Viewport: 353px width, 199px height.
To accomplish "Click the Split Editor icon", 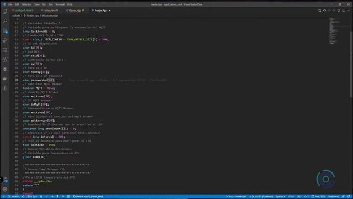I will tap(344, 11).
